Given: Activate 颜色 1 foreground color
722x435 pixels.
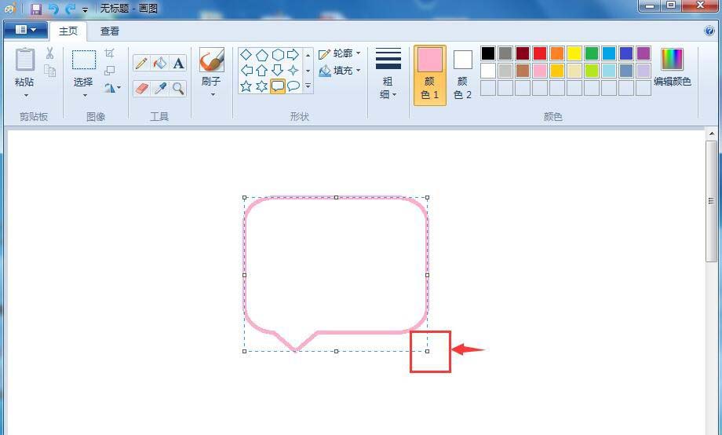Looking at the screenshot, I should coord(429,75).
